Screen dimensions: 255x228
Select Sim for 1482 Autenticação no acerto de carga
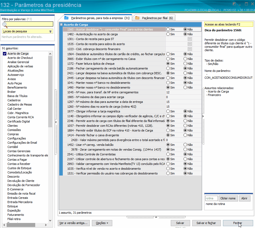click(168, 34)
